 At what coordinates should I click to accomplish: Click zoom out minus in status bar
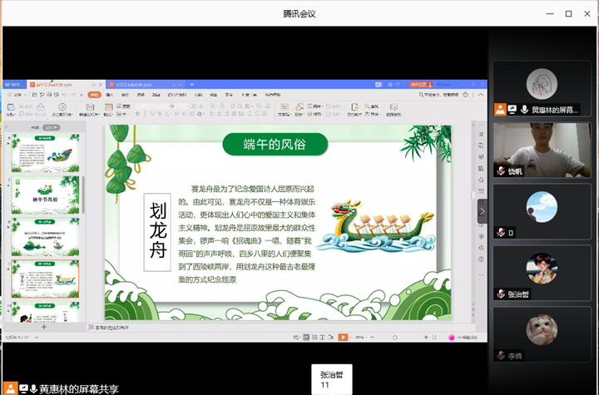click(x=372, y=338)
